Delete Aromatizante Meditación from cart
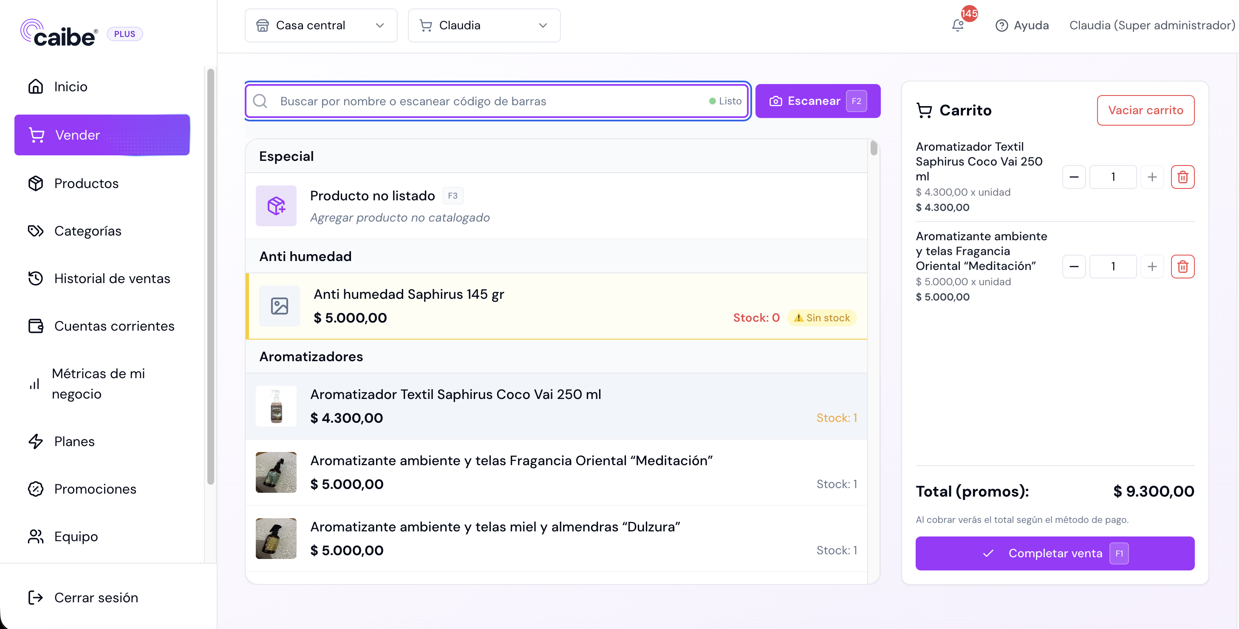 pos(1183,267)
